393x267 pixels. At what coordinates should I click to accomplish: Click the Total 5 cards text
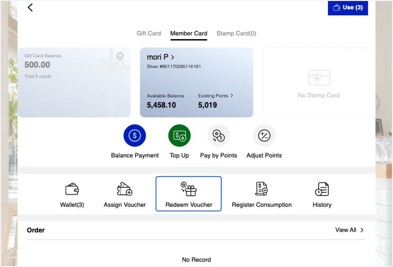[38, 76]
